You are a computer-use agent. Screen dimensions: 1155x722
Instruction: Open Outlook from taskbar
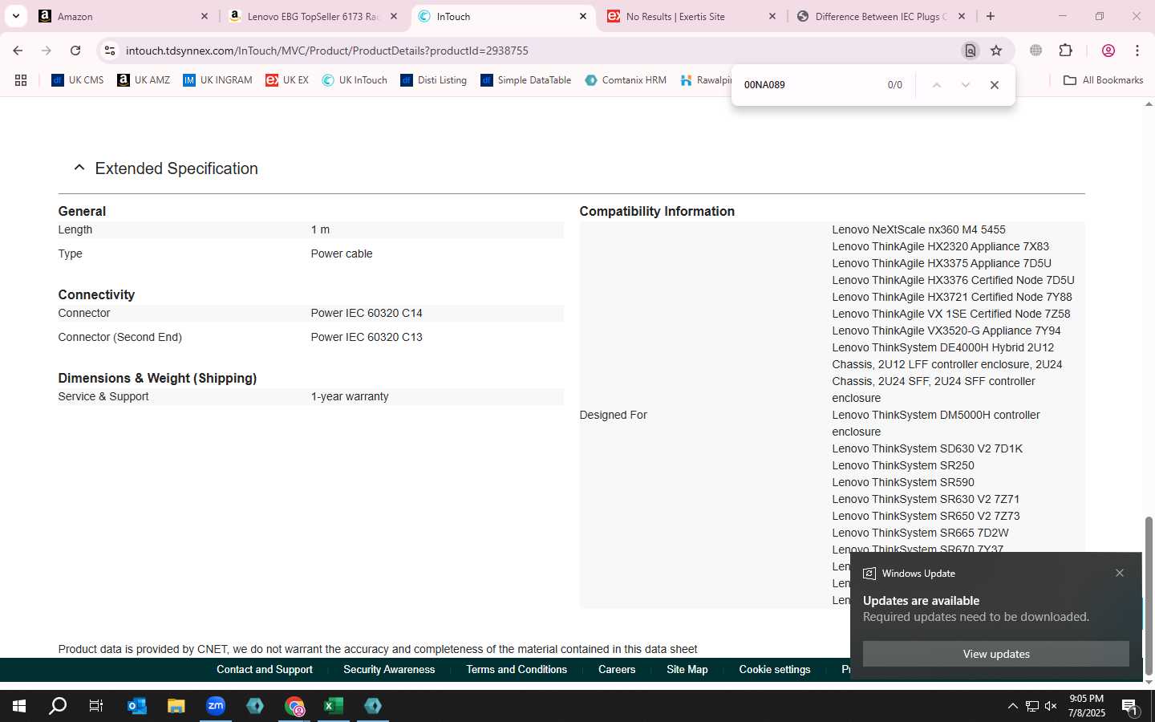click(x=137, y=706)
